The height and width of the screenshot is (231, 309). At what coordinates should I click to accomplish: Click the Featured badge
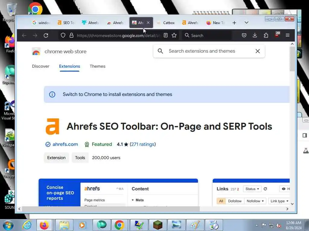(98, 144)
